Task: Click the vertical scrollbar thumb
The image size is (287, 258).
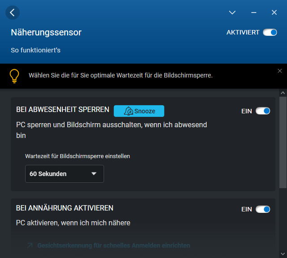Action: pos(283,142)
